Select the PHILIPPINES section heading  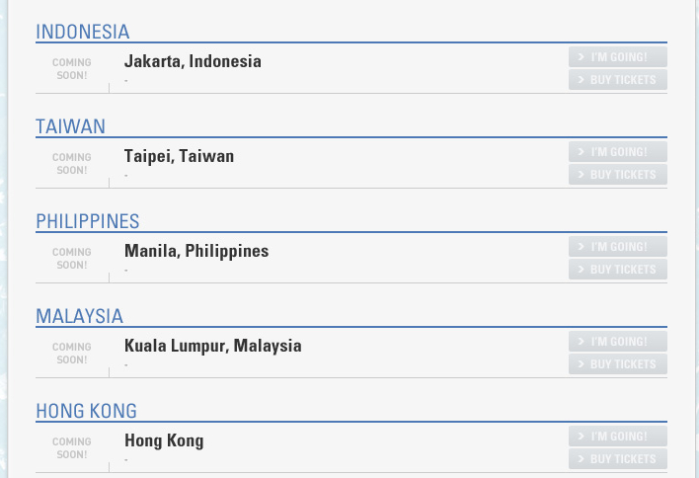click(x=88, y=221)
